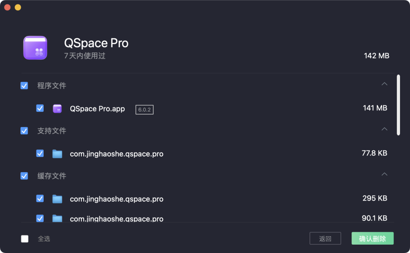Image resolution: width=410 pixels, height=253 pixels.
Task: Deselect the QSpace Pro.app file checkbox
Action: pos(40,108)
